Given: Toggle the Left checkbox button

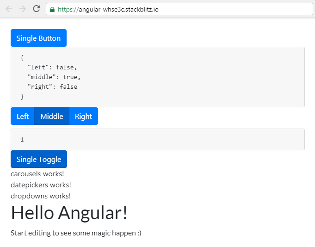Looking at the screenshot, I should tap(23, 116).
